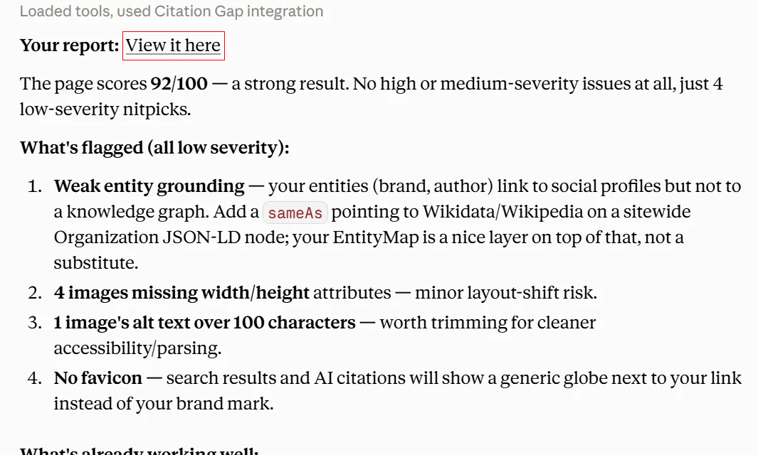
Task: Click the "Your report:" bold label
Action: click(x=70, y=45)
